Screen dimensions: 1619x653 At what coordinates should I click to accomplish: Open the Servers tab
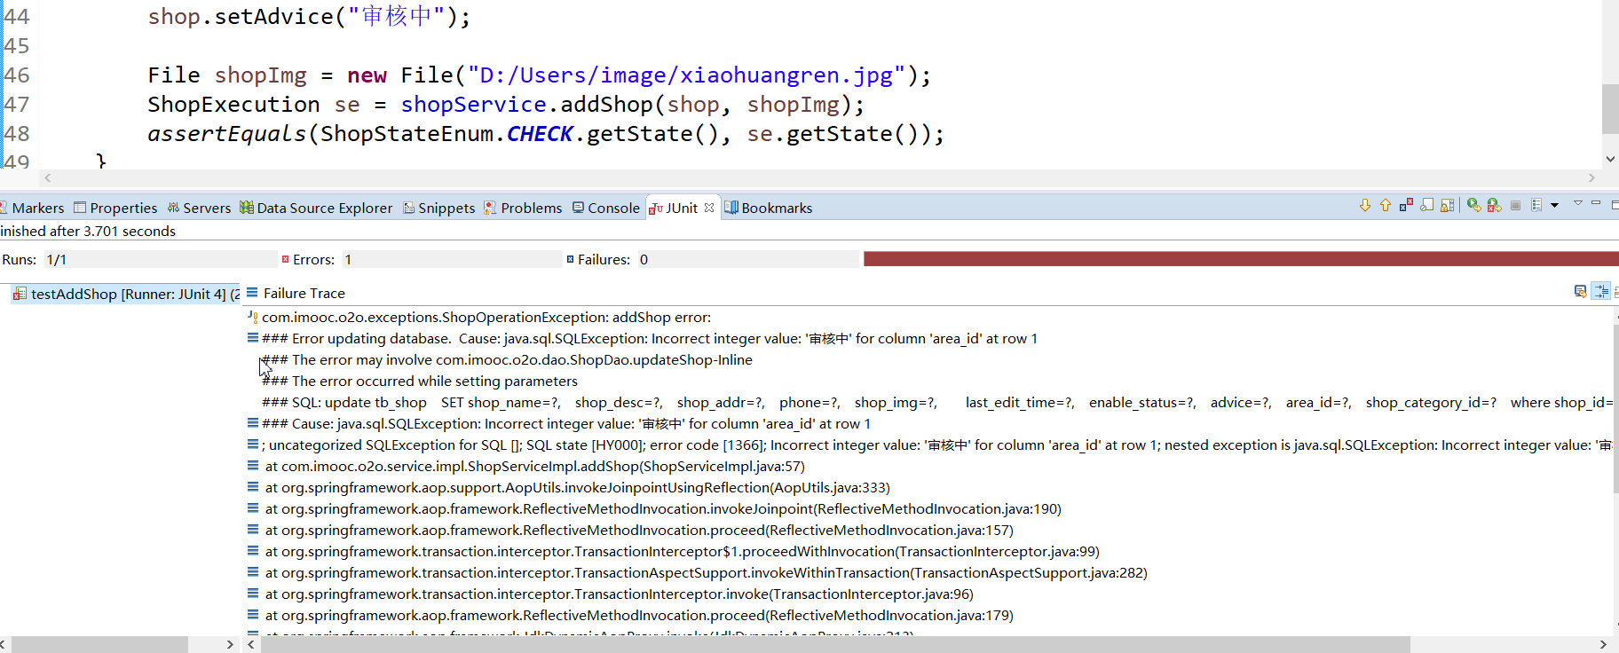coord(199,208)
